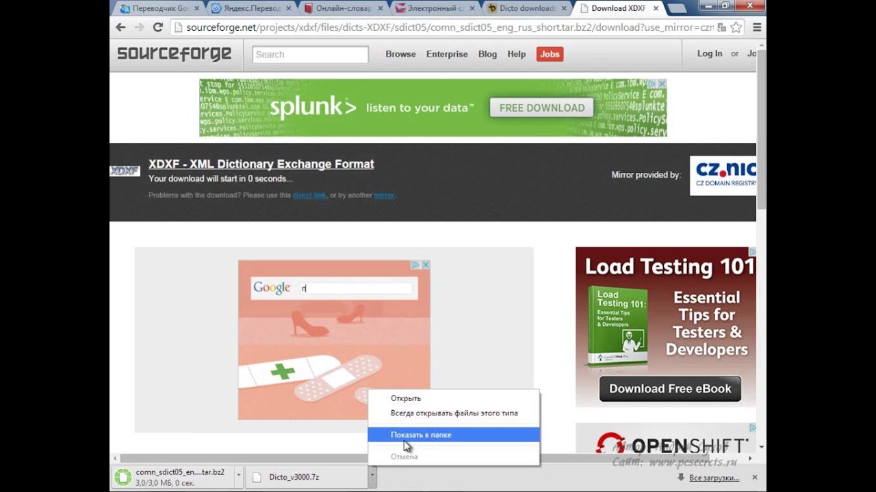This screenshot has width=876, height=492.
Task: Click the SourceForge logo
Action: tap(174, 54)
